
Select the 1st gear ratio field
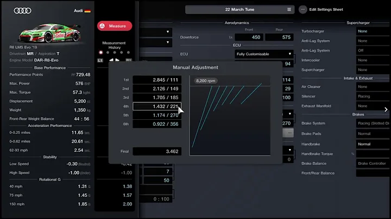pos(157,80)
